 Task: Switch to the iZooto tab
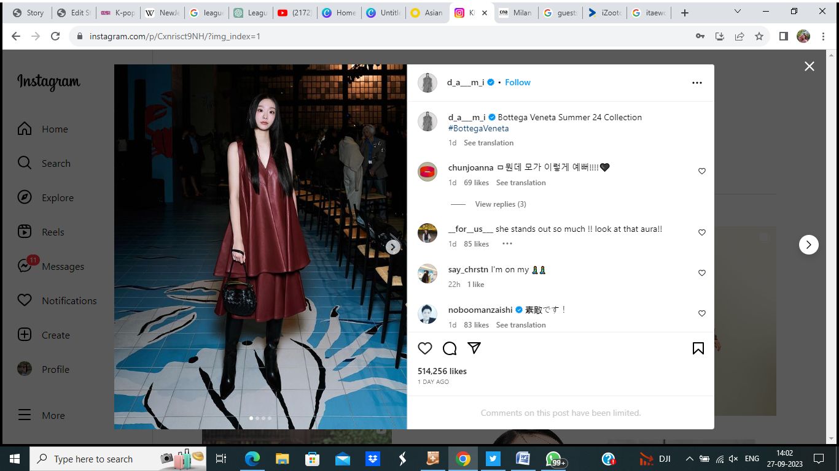click(x=604, y=12)
